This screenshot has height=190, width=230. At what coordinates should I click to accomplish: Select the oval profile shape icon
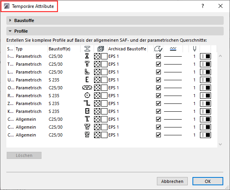point(87,88)
